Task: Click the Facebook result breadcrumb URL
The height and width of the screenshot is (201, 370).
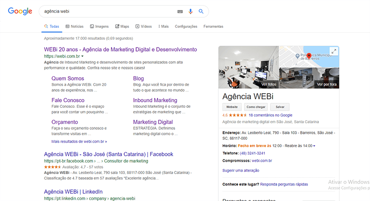Action: (96, 161)
